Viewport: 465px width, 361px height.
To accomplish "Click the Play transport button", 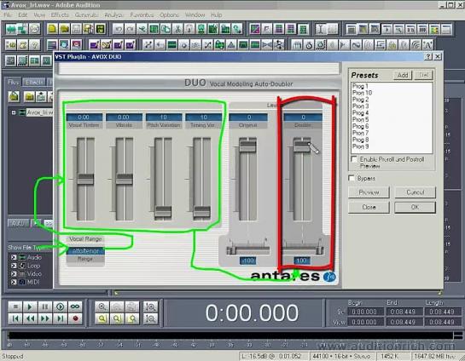I will pos(30,307).
